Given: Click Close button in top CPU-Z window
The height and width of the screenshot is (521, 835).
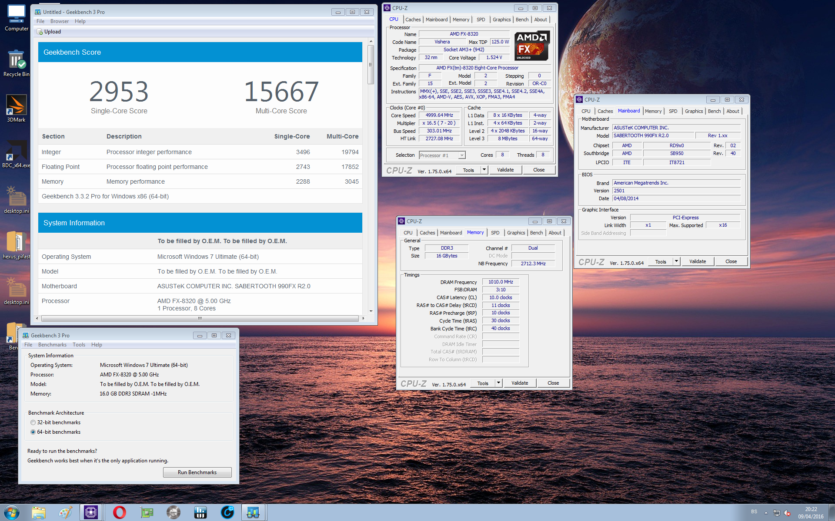Looking at the screenshot, I should click(539, 170).
